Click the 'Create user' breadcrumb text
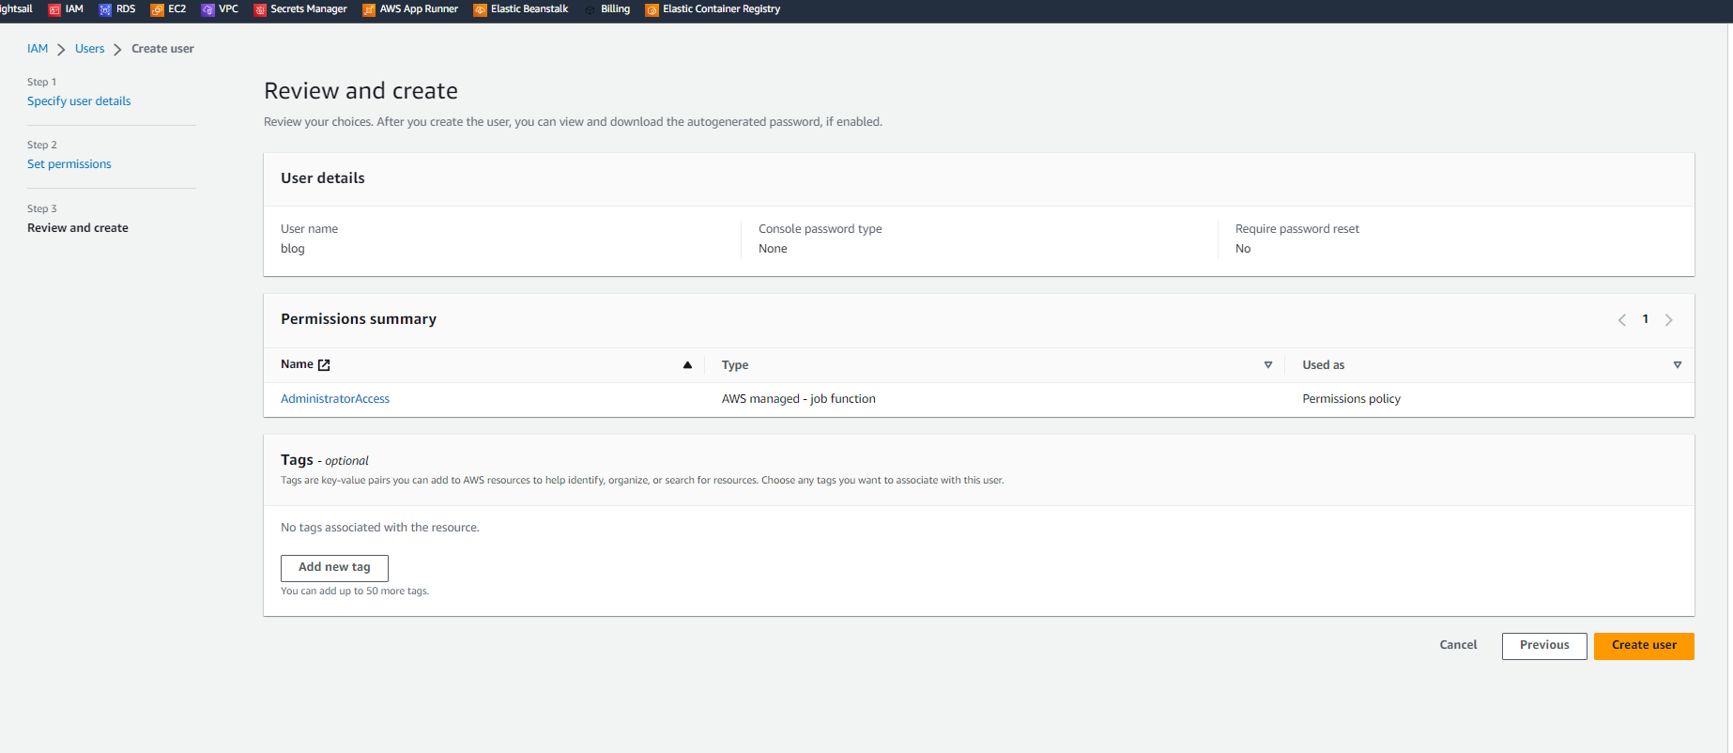This screenshot has width=1733, height=753. click(162, 49)
